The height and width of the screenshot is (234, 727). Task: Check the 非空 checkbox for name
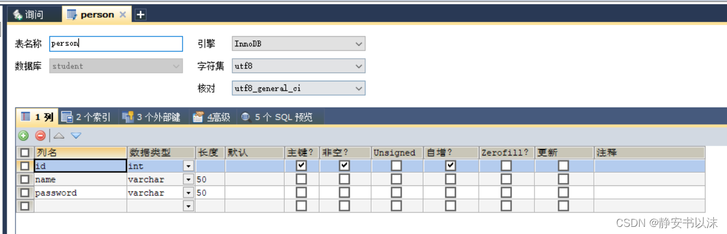pyautogui.click(x=344, y=179)
